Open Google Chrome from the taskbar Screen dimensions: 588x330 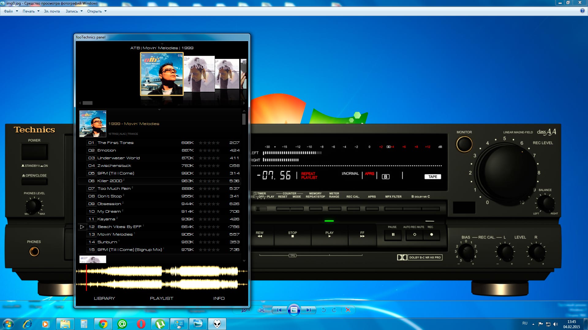tap(103, 324)
